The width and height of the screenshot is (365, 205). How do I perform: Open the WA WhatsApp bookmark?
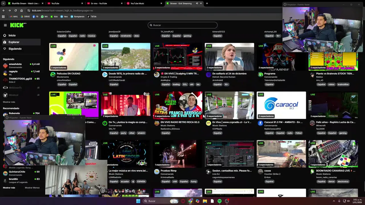[44, 17]
